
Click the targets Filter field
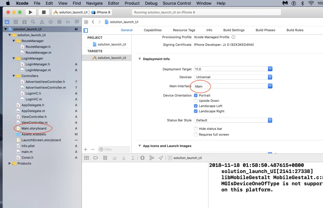point(114,149)
